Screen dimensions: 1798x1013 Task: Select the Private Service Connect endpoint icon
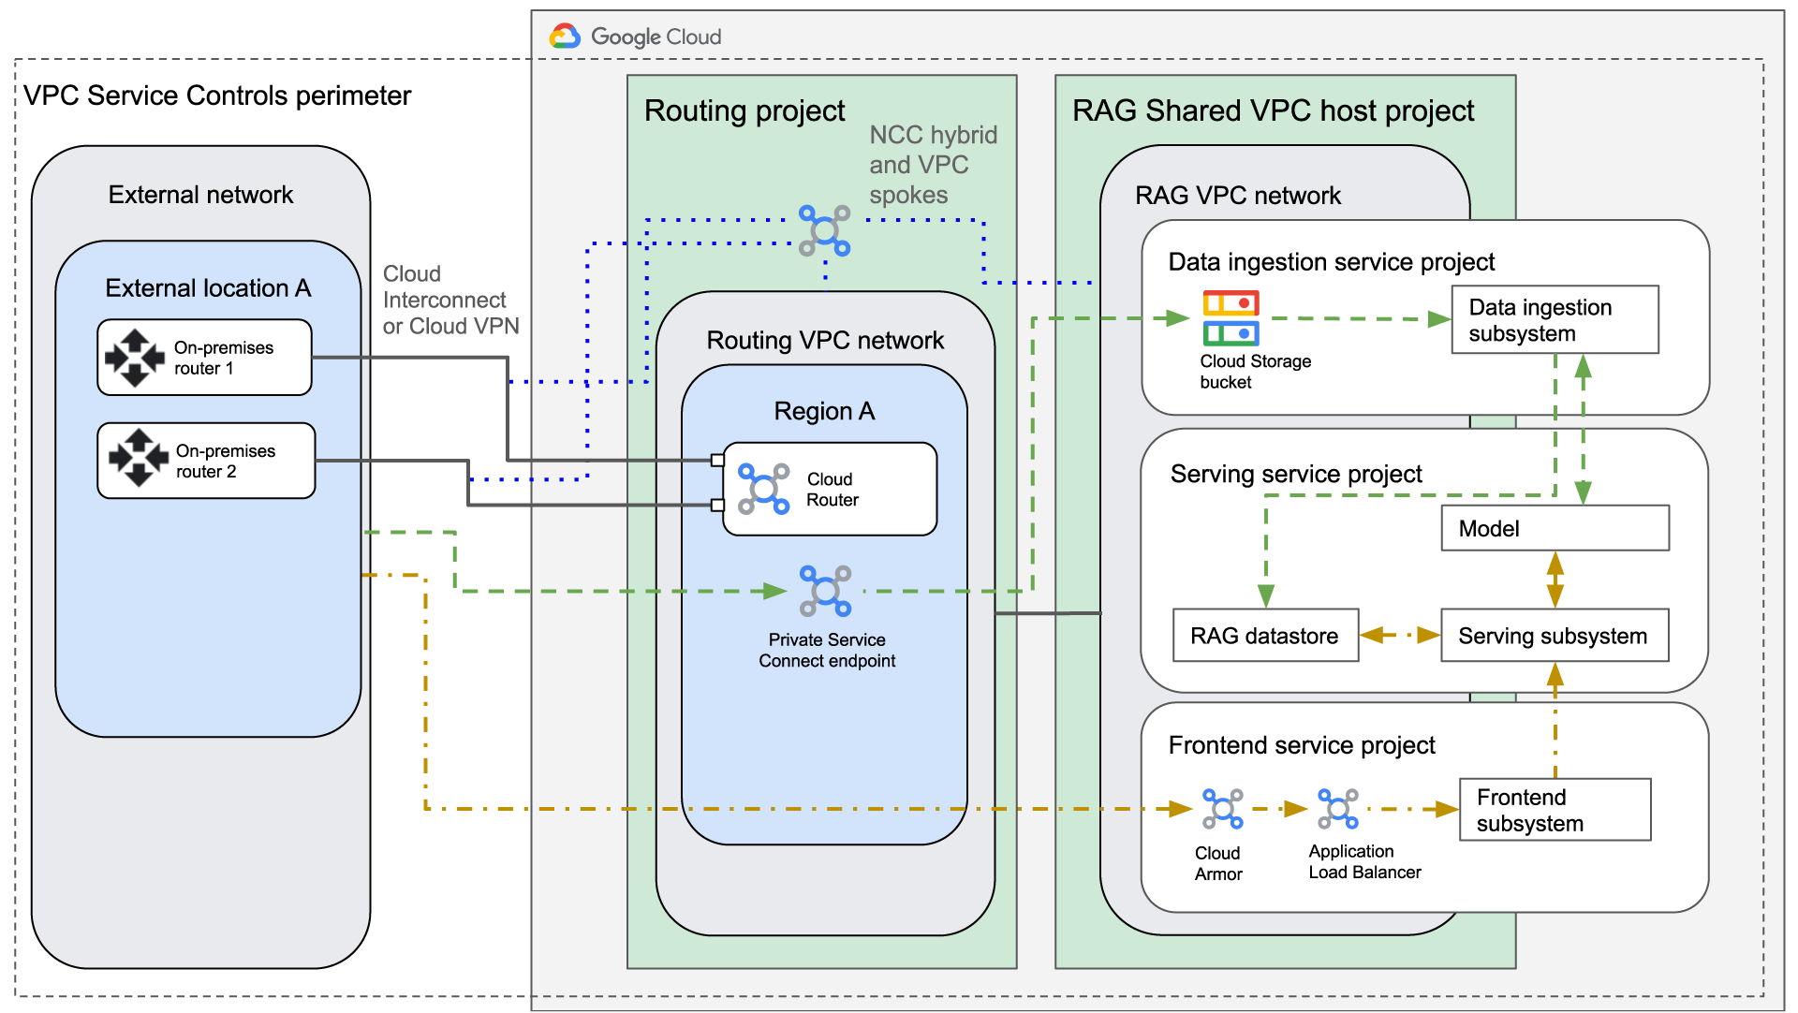coord(825,591)
